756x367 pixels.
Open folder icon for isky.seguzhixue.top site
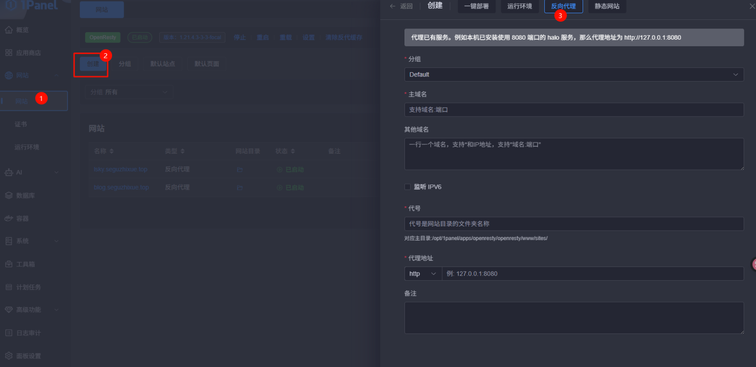240,170
